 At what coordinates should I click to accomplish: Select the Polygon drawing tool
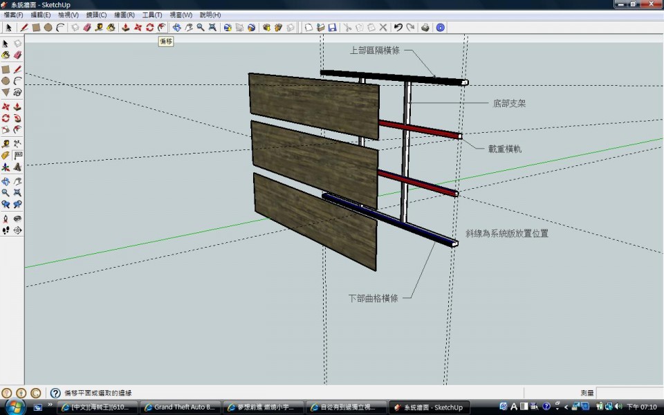[x=6, y=92]
